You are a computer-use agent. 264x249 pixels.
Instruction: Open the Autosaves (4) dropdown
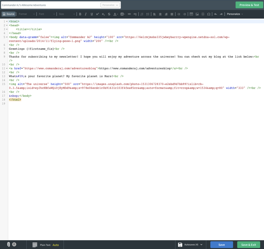(193, 245)
